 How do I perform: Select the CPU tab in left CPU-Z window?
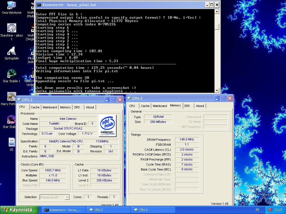[x=23, y=107]
